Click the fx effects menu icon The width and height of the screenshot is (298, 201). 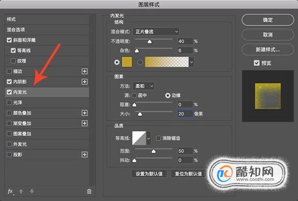[10, 191]
